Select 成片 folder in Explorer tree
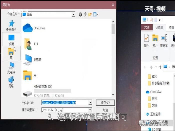This screenshot has width=175, height=131. [152, 77]
